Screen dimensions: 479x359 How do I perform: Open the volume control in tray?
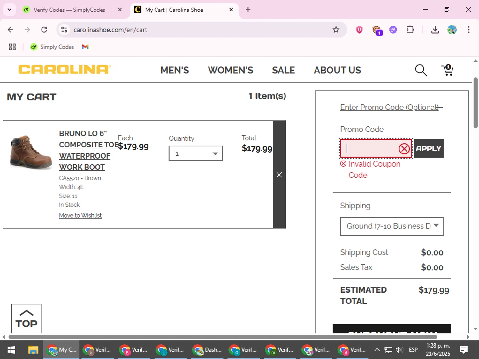[399, 350]
